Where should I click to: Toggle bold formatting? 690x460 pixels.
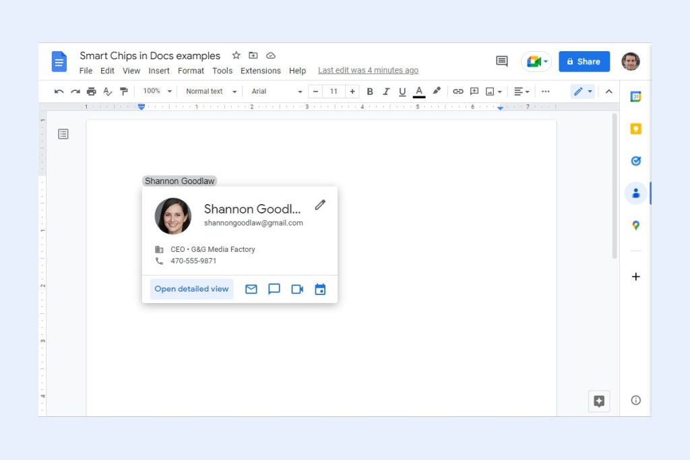coord(370,91)
